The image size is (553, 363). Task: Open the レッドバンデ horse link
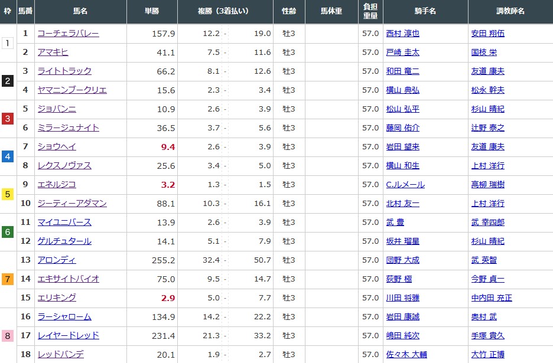pos(60,355)
